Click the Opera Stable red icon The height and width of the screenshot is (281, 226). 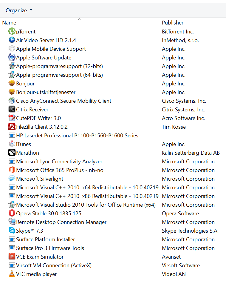pos(12,213)
